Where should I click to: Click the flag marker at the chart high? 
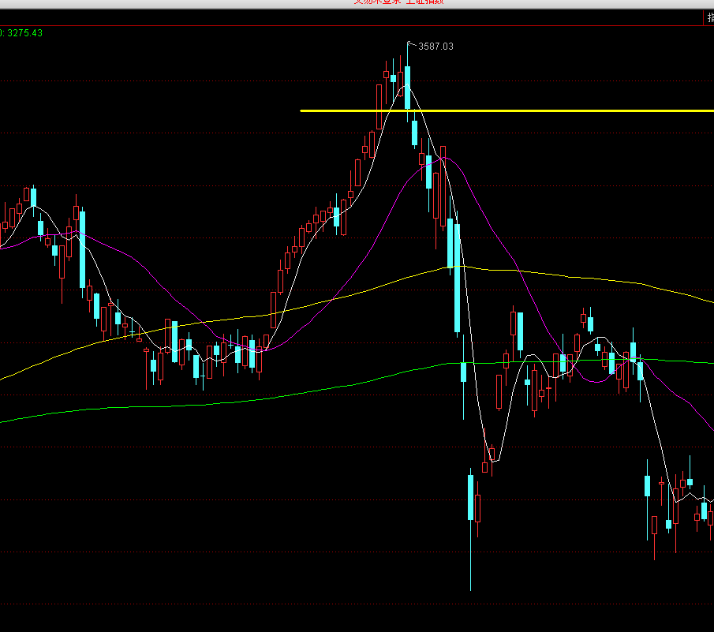409,43
